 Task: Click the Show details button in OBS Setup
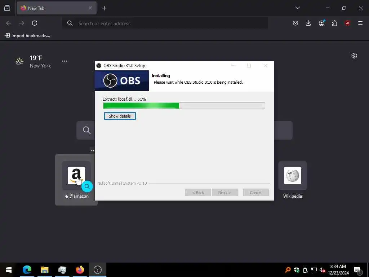(x=120, y=116)
